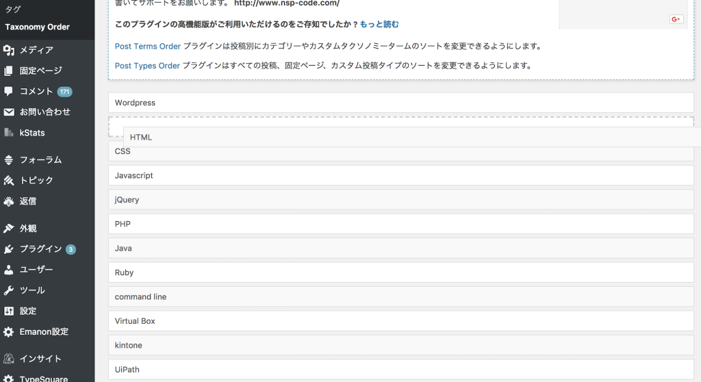
Task: Follow the Post Types Order link
Action: pos(147,66)
